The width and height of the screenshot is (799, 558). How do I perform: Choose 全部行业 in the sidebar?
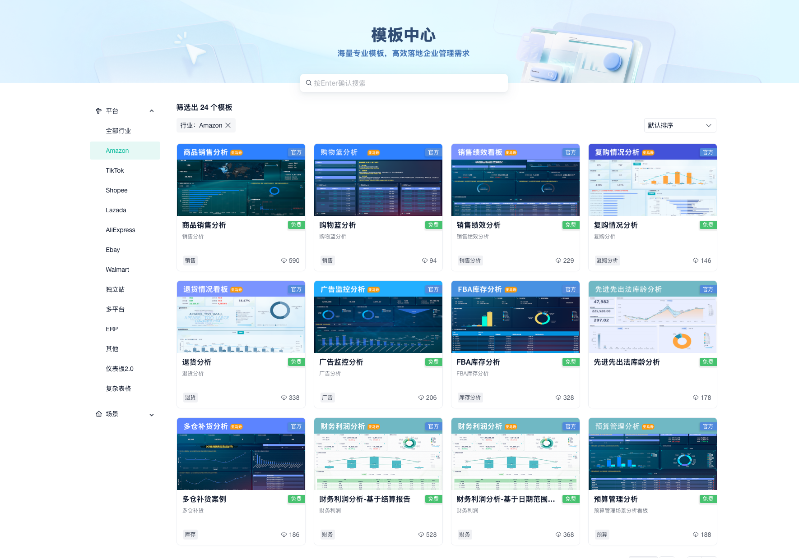(118, 131)
